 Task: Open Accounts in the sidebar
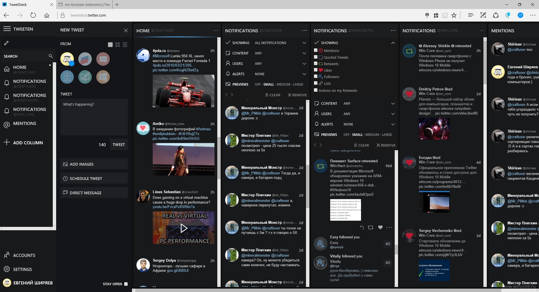click(x=20, y=255)
